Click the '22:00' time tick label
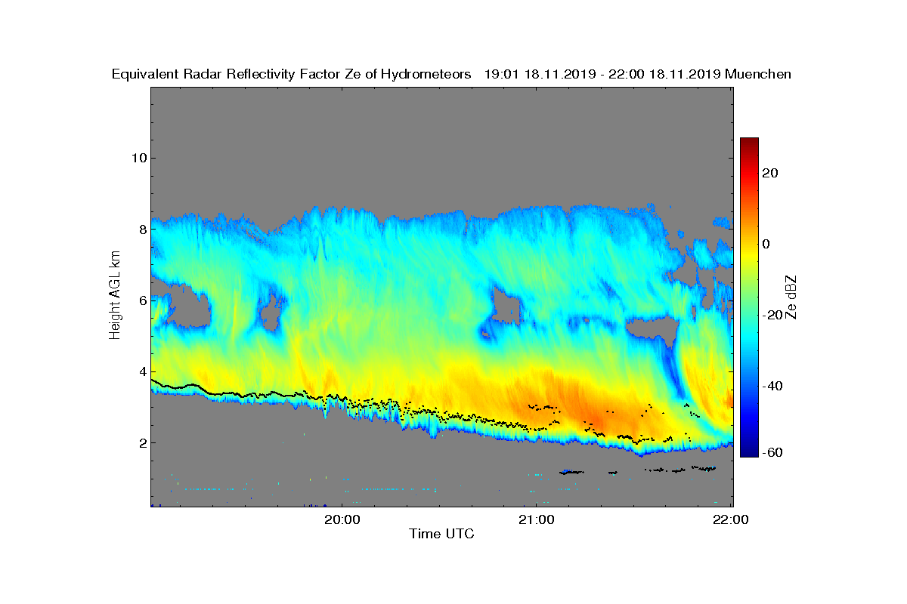907x604 pixels. [730, 519]
